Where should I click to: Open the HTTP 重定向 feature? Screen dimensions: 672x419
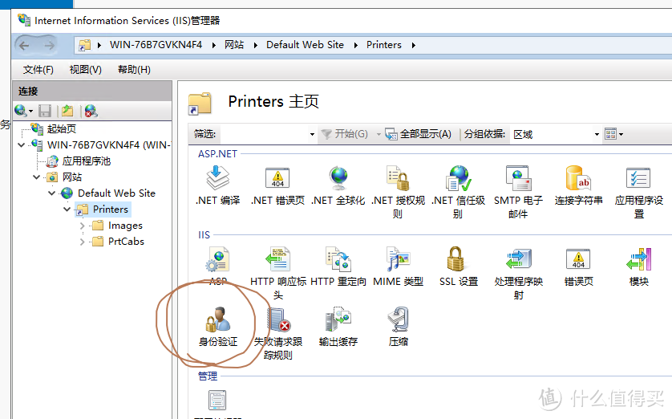(x=338, y=266)
